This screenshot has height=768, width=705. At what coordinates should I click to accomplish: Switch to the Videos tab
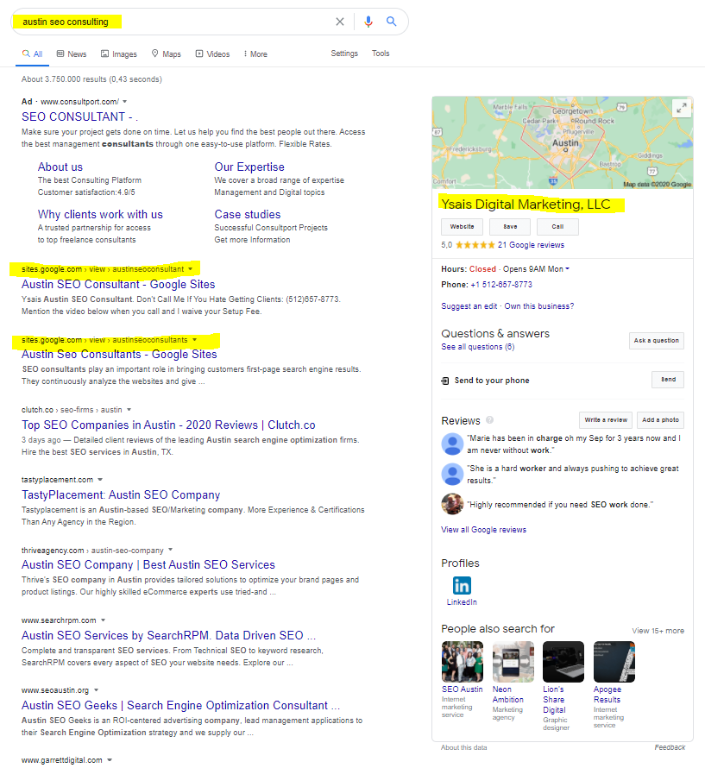[212, 54]
